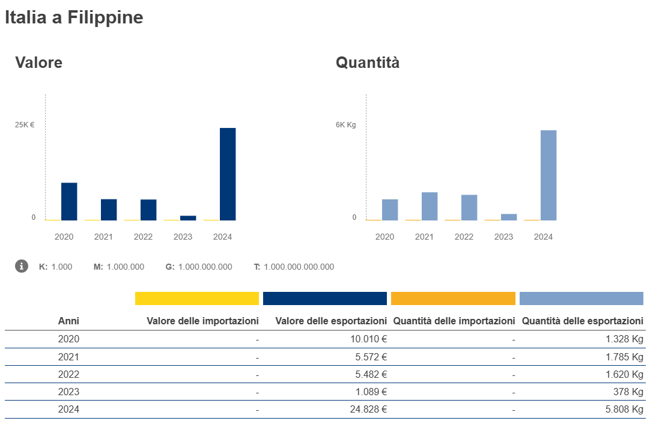
Task: Click the 2020 bar in Valore chart
Action: pos(69,201)
